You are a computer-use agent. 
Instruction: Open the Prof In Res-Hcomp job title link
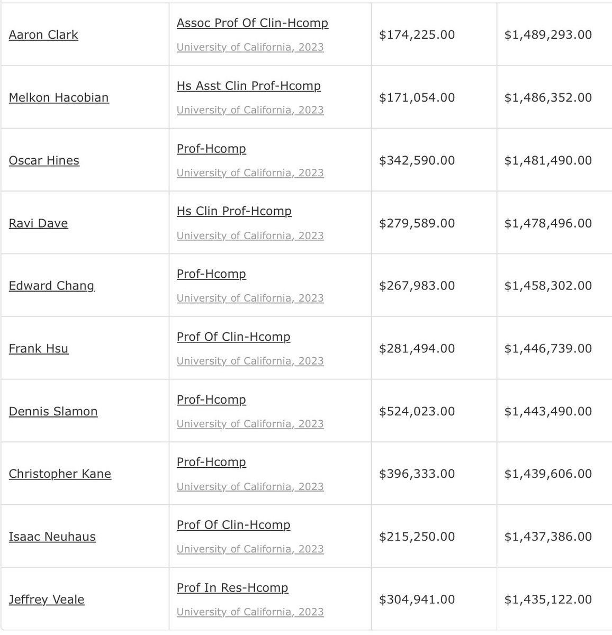[x=232, y=588]
